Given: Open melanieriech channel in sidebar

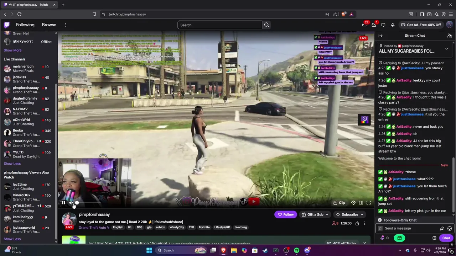Looking at the screenshot, I should (28, 69).
